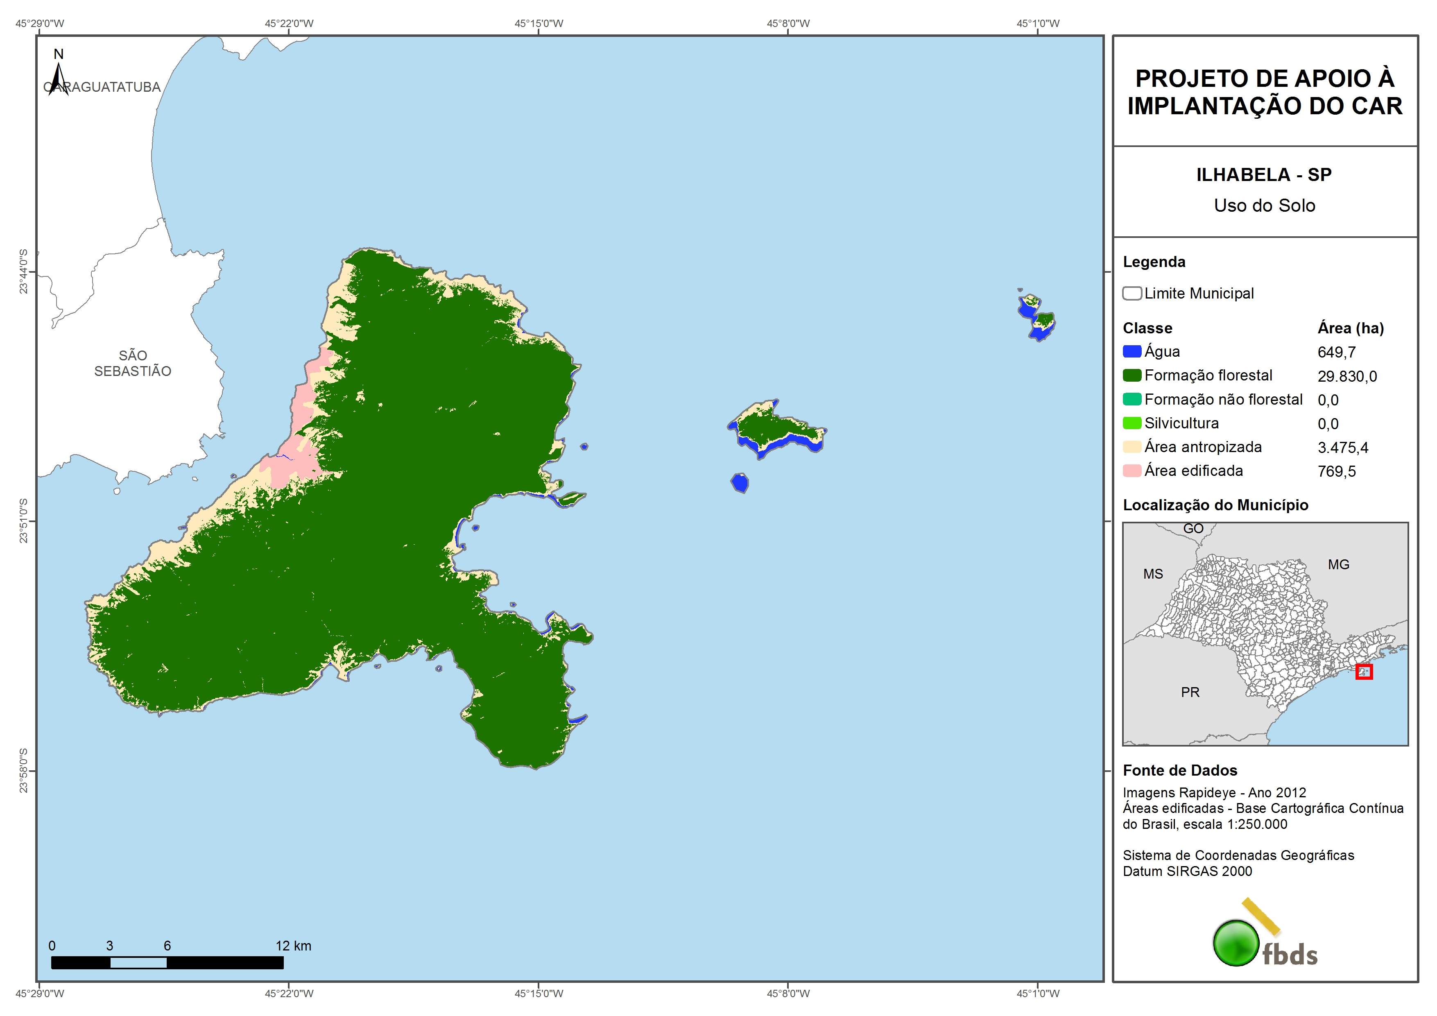This screenshot has height=1016, width=1437.
Task: Click the ILHABELA - SP title text
Action: click(1264, 174)
